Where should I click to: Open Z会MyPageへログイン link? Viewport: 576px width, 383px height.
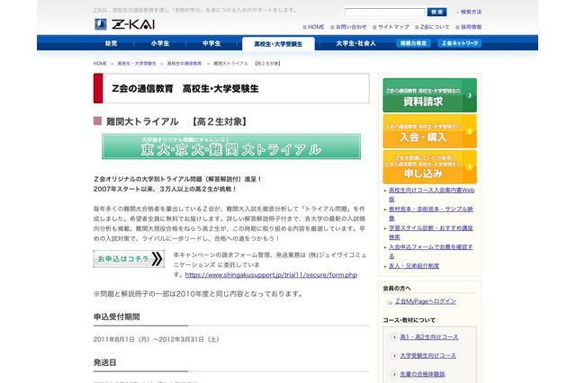point(426,301)
